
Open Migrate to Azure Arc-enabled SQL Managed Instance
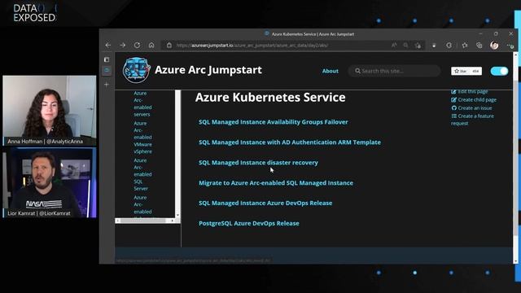[276, 182]
